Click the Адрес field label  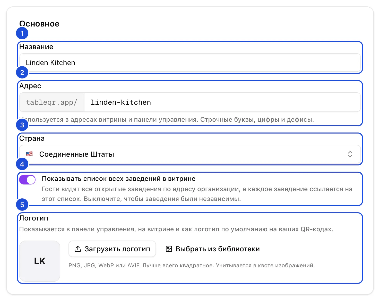click(30, 86)
